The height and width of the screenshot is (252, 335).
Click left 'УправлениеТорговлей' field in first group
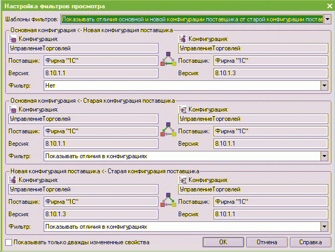coord(83,48)
